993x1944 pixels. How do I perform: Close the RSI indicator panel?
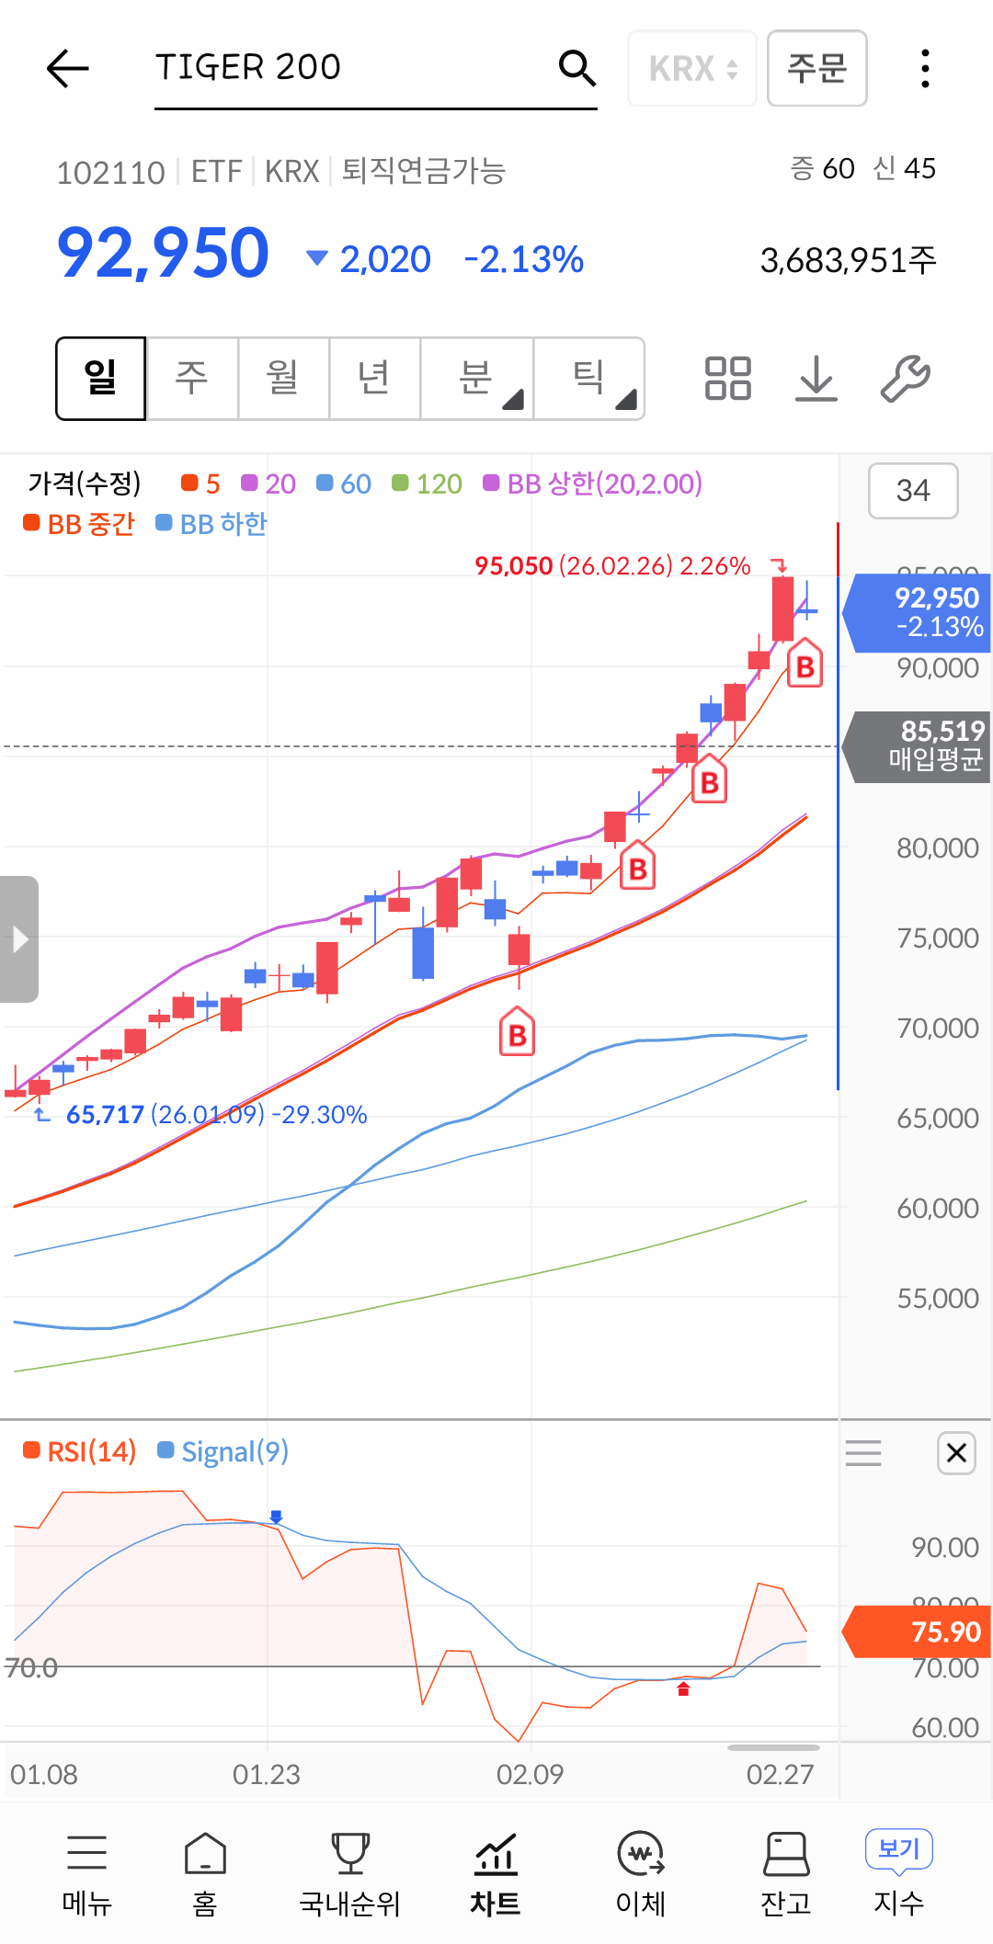point(956,1453)
